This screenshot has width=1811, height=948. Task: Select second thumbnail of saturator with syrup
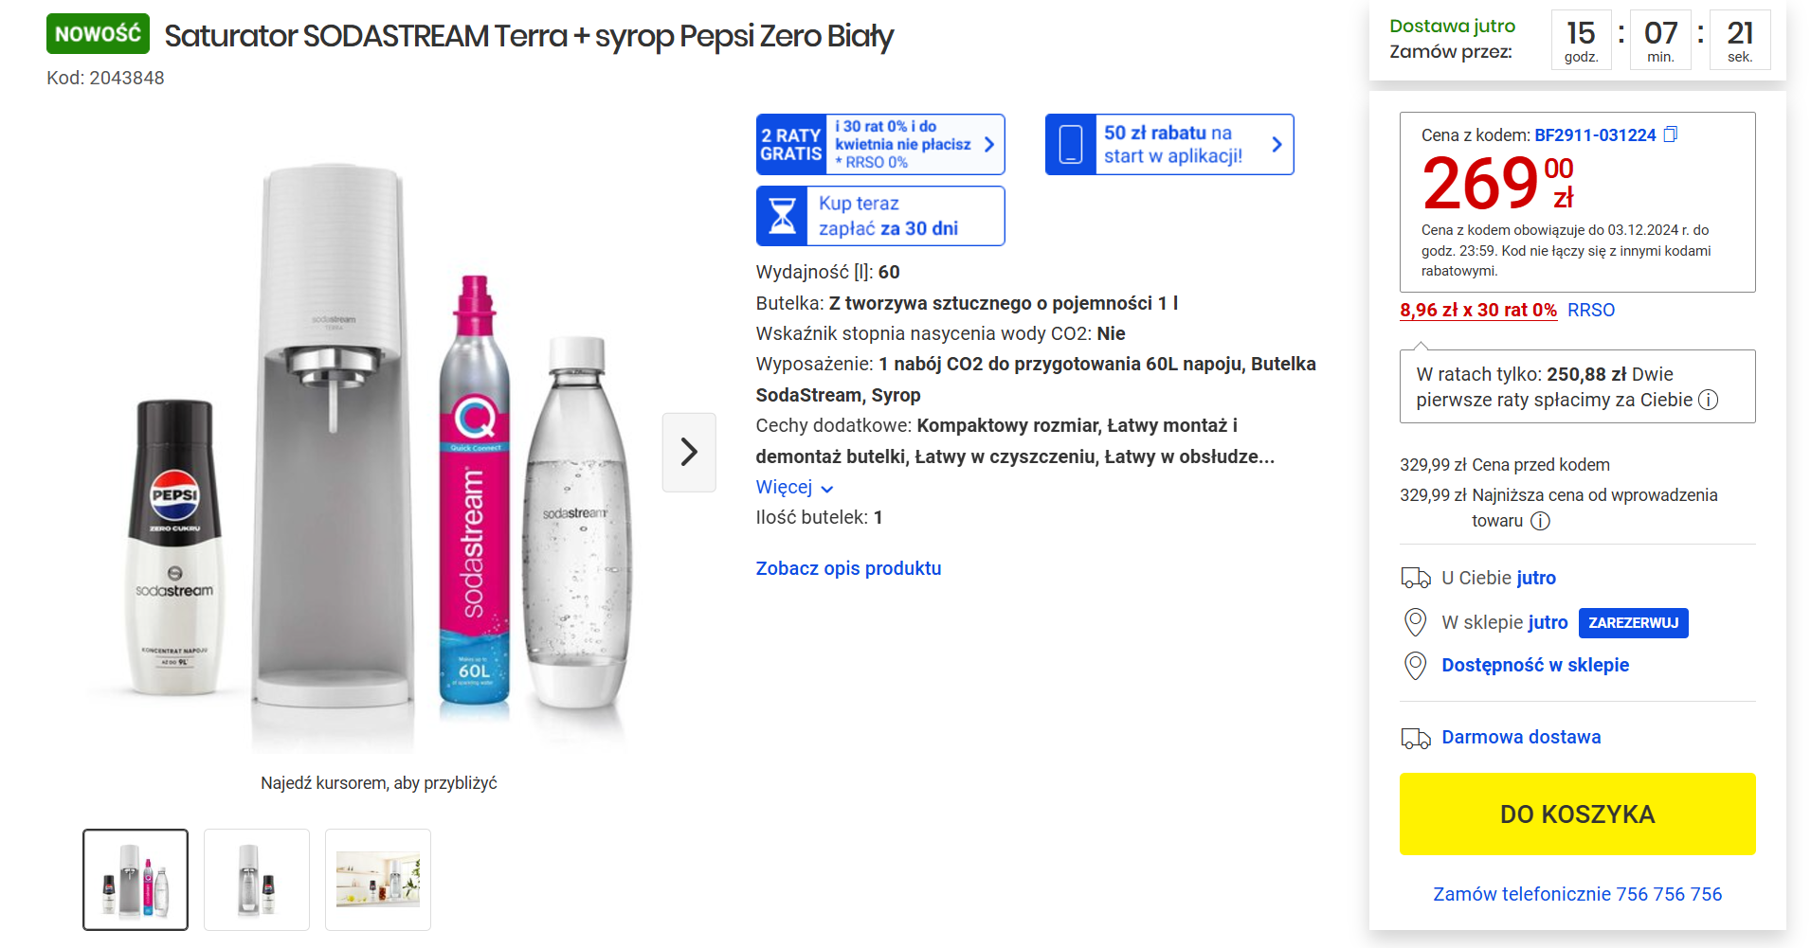point(257,880)
